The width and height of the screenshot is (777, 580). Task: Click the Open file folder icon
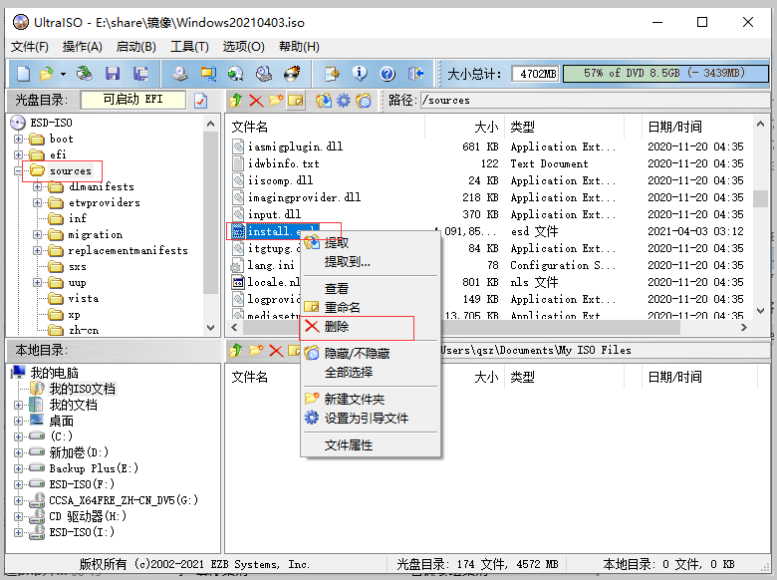46,74
